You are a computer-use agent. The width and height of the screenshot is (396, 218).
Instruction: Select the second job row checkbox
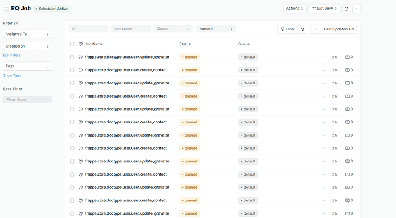coord(72,70)
